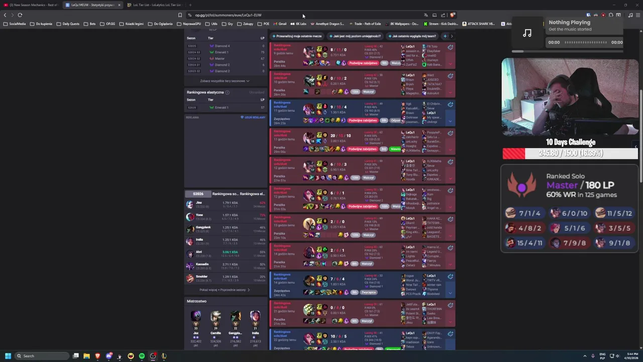This screenshot has width=643, height=362.
Task: Click the address bar URL
Action: pos(228,15)
